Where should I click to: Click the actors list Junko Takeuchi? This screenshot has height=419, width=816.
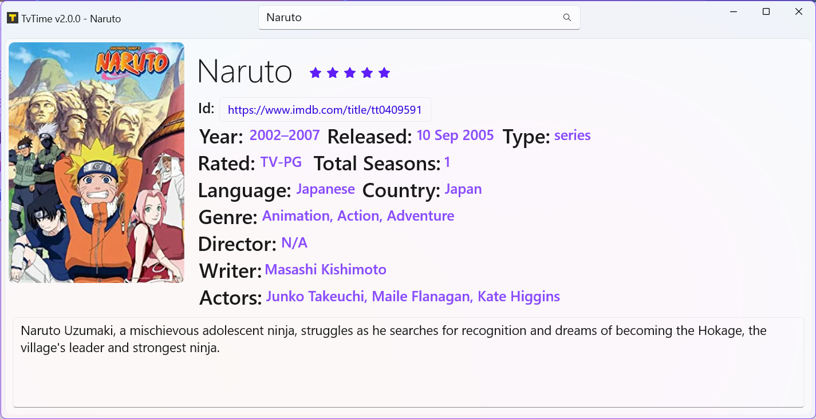(413, 297)
